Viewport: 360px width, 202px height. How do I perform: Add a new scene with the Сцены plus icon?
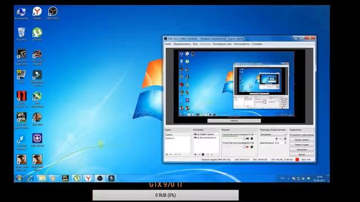click(x=167, y=155)
